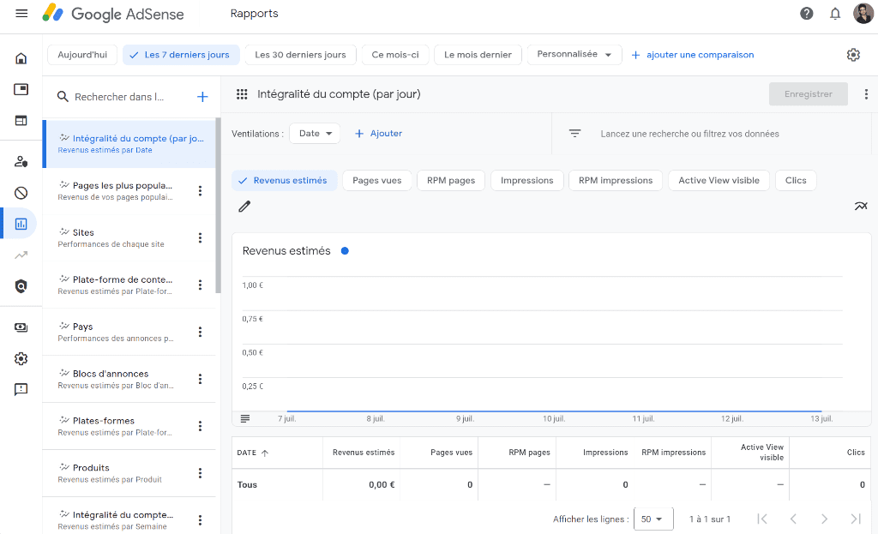The height and width of the screenshot is (534, 878).
Task: Toggle Pages vues metric chip
Action: click(x=377, y=180)
